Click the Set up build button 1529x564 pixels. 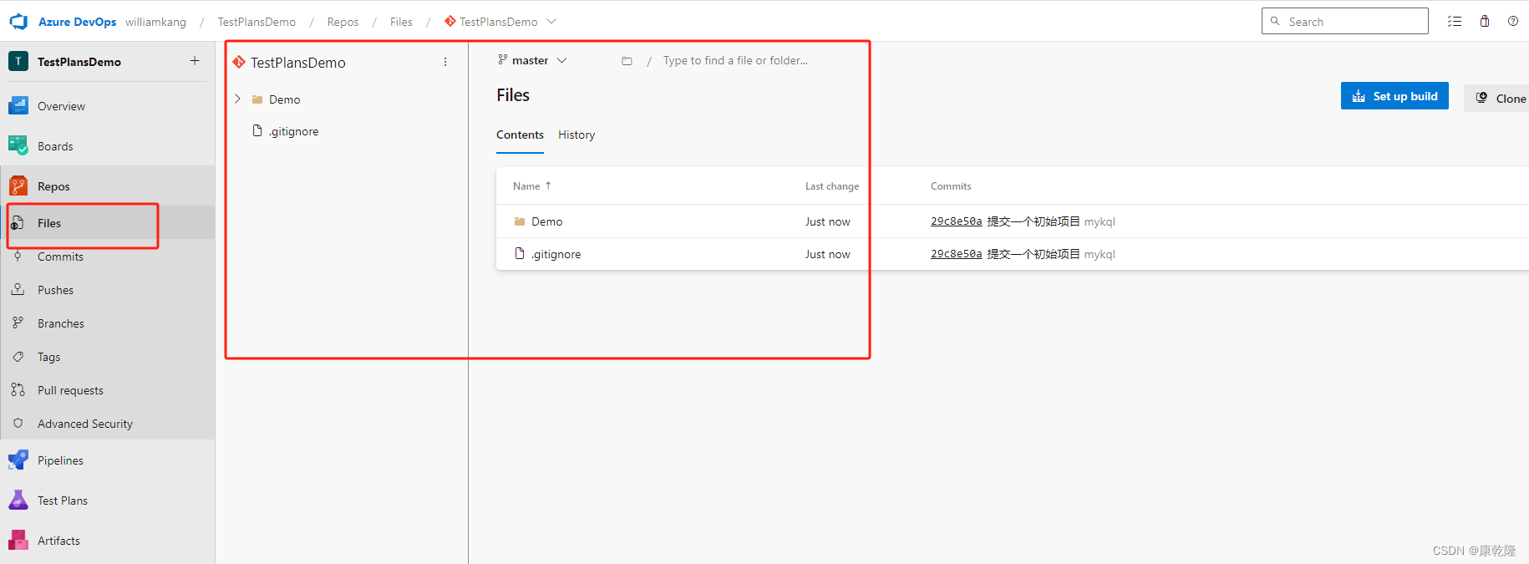(x=1394, y=96)
